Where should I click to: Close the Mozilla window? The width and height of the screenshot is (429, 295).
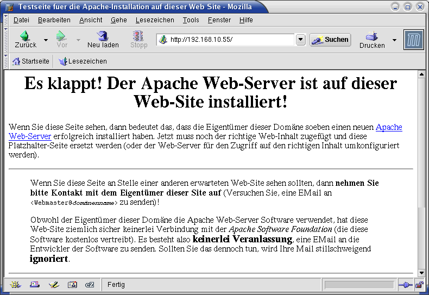420,7
